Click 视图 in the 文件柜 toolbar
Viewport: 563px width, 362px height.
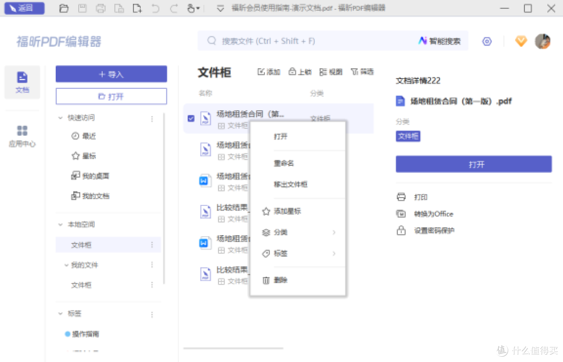[331, 72]
